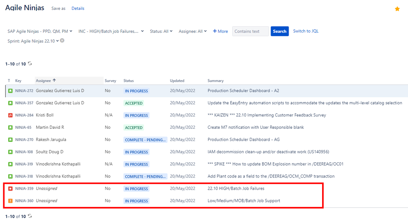The width and height of the screenshot is (408, 222).
Task: Open the Sprint: Agile Ninjas 22.10 dropdown
Action: pos(33,41)
